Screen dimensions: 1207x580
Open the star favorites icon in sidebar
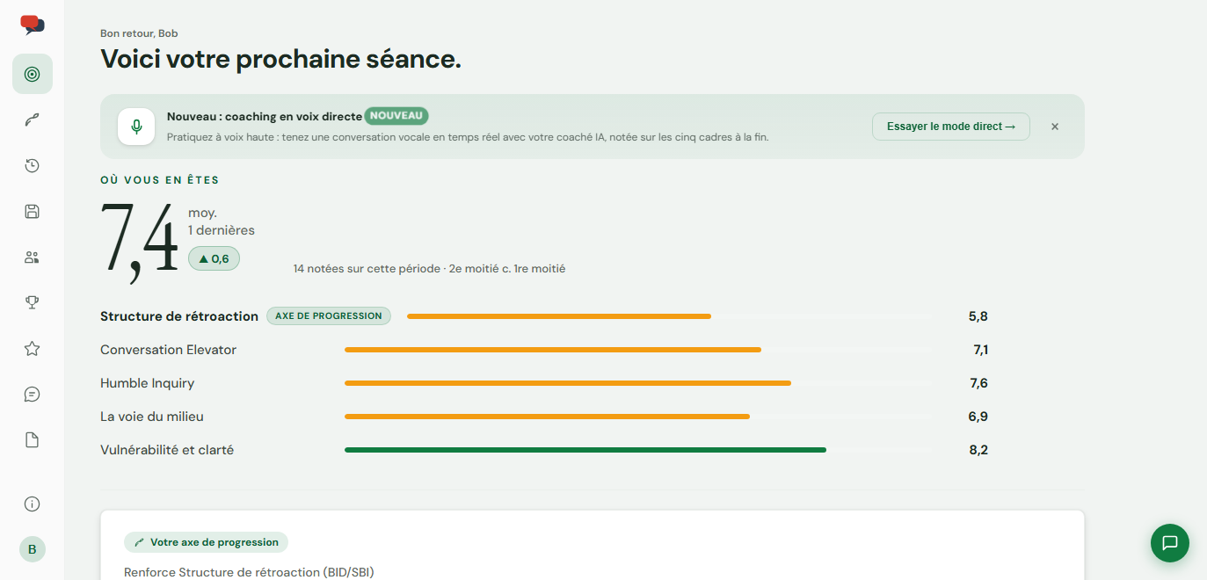coord(33,348)
